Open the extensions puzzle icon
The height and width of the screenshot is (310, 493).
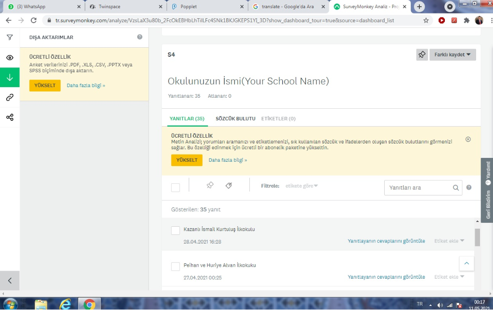pyautogui.click(x=467, y=20)
